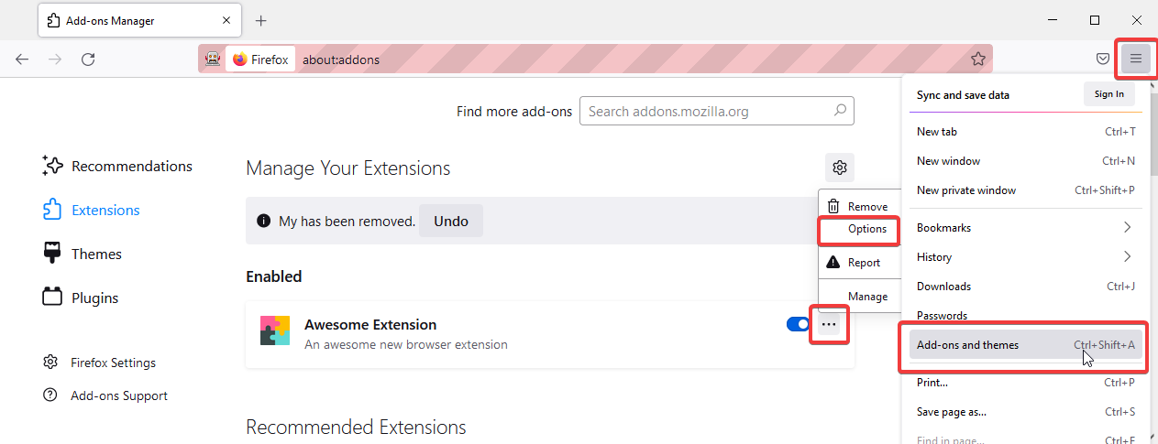1158x444 pixels.
Task: Select Add-ons and themes menu item
Action: (x=1027, y=345)
